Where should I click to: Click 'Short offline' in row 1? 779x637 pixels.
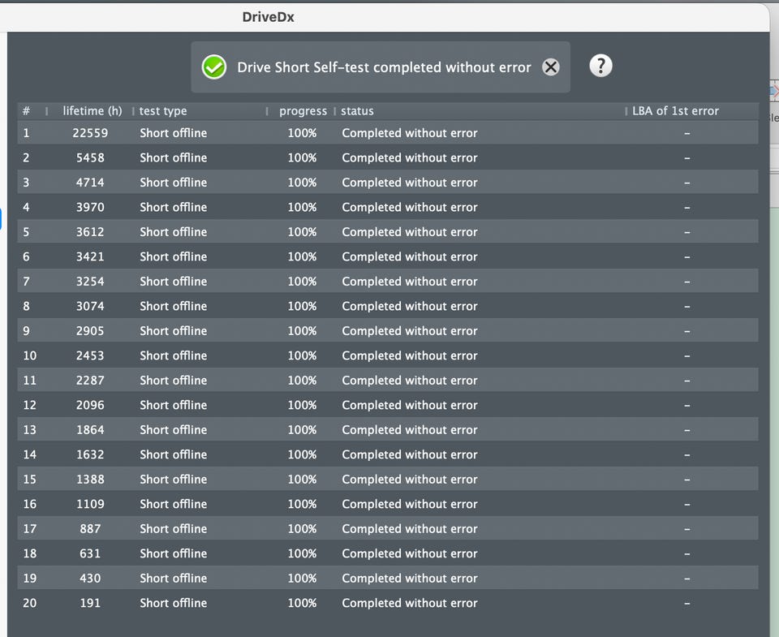174,133
